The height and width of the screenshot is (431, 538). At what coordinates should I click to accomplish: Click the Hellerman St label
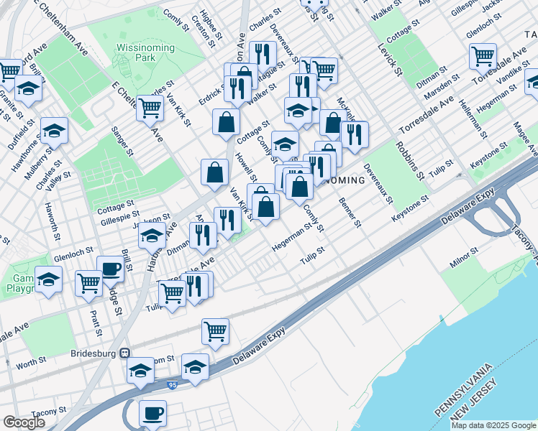473,119
